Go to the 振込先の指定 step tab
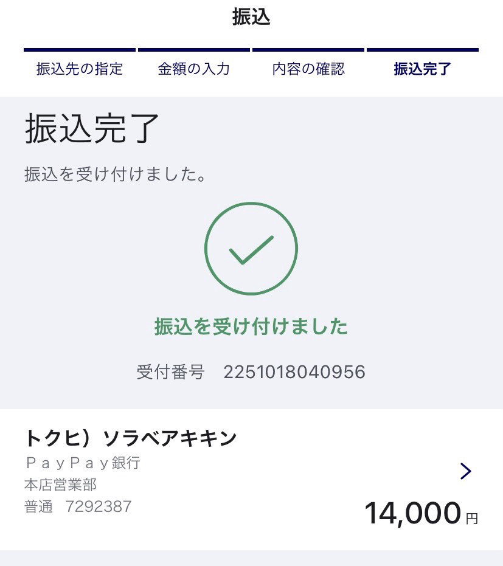This screenshot has height=566, width=503. click(80, 69)
